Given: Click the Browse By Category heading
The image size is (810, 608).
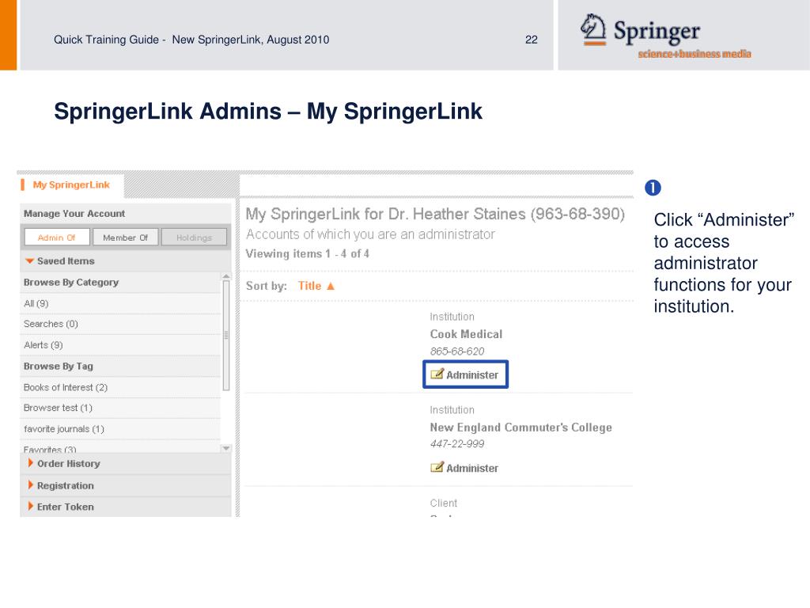Looking at the screenshot, I should pos(71,283).
